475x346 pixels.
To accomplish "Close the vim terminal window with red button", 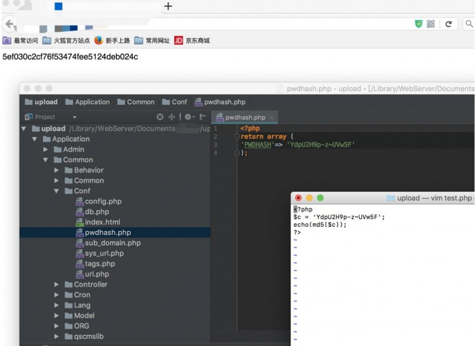I will (298, 198).
